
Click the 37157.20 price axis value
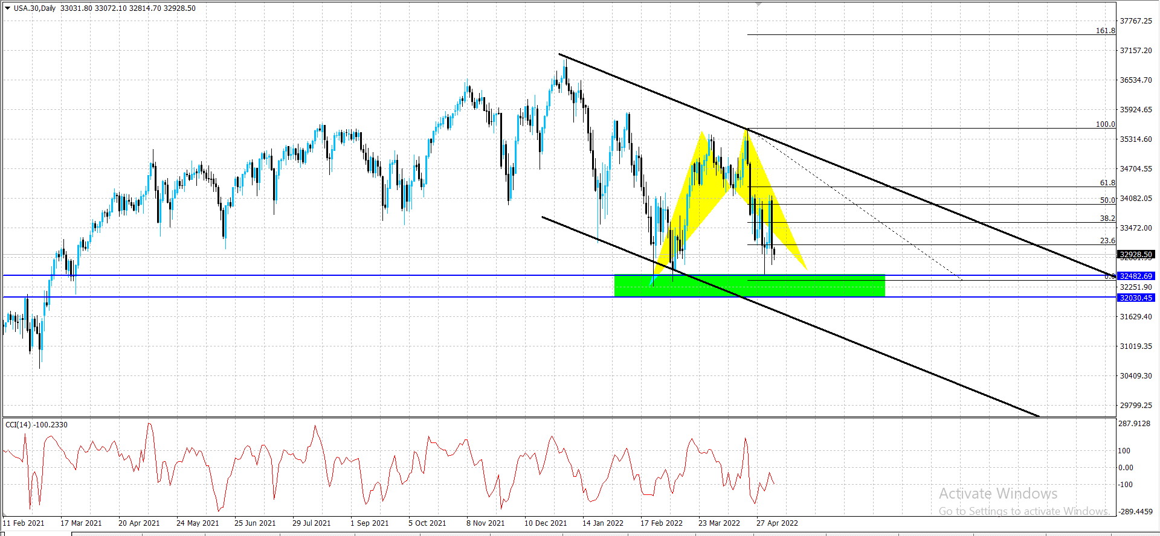point(1136,50)
